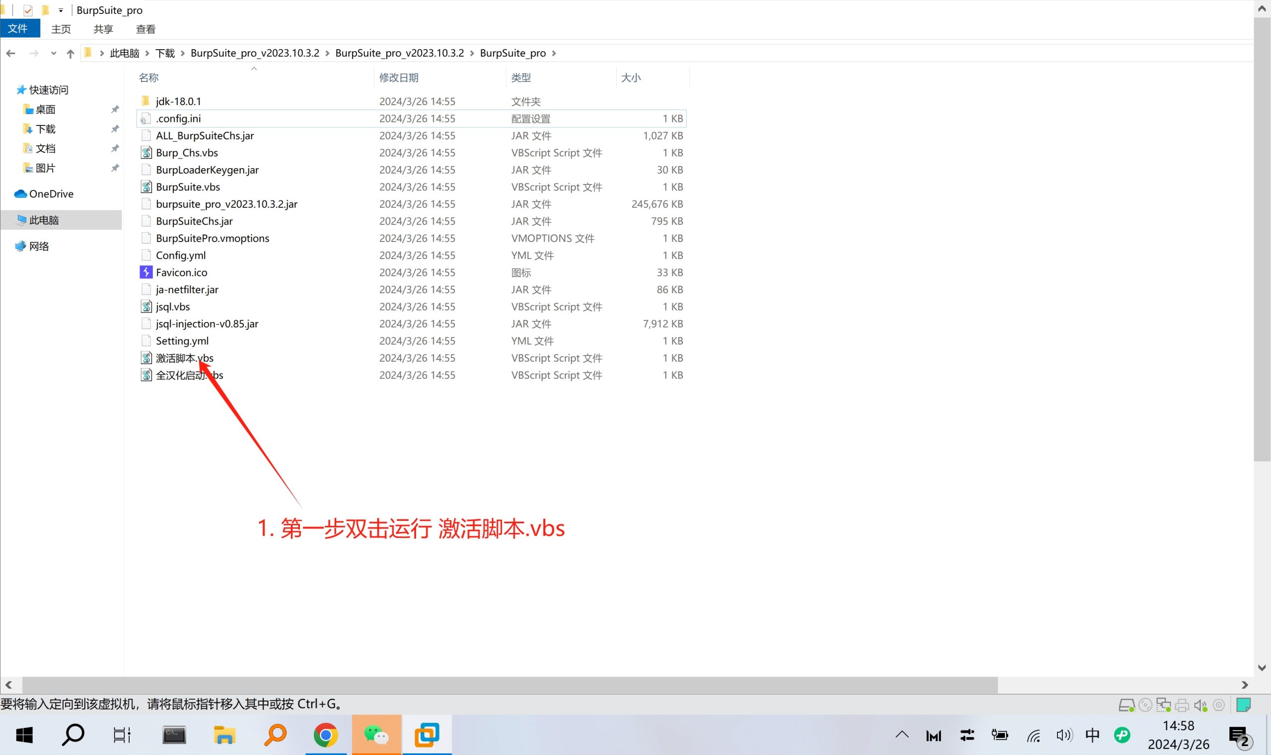Open the 查看 ribbon tab
This screenshot has width=1271, height=755.
145,29
